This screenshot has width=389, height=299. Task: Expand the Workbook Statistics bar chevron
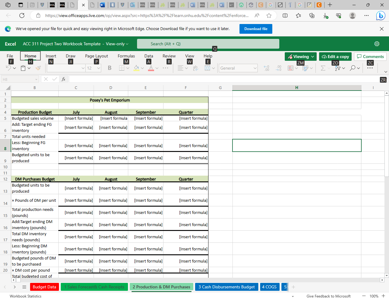click(x=293, y=296)
